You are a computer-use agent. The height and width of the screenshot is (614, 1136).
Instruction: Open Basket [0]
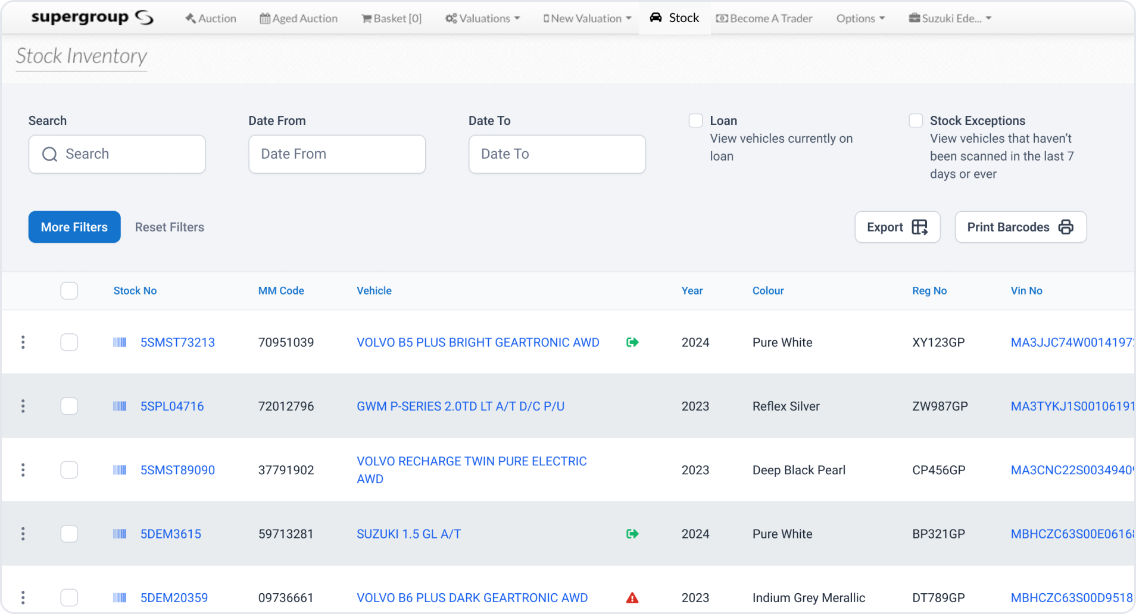[x=392, y=18]
